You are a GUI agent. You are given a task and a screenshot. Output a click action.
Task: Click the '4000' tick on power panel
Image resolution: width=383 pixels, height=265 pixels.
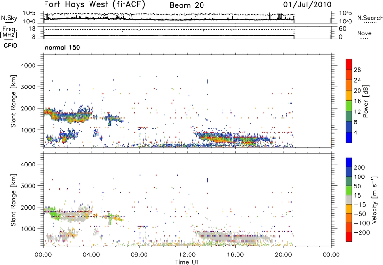point(28,66)
